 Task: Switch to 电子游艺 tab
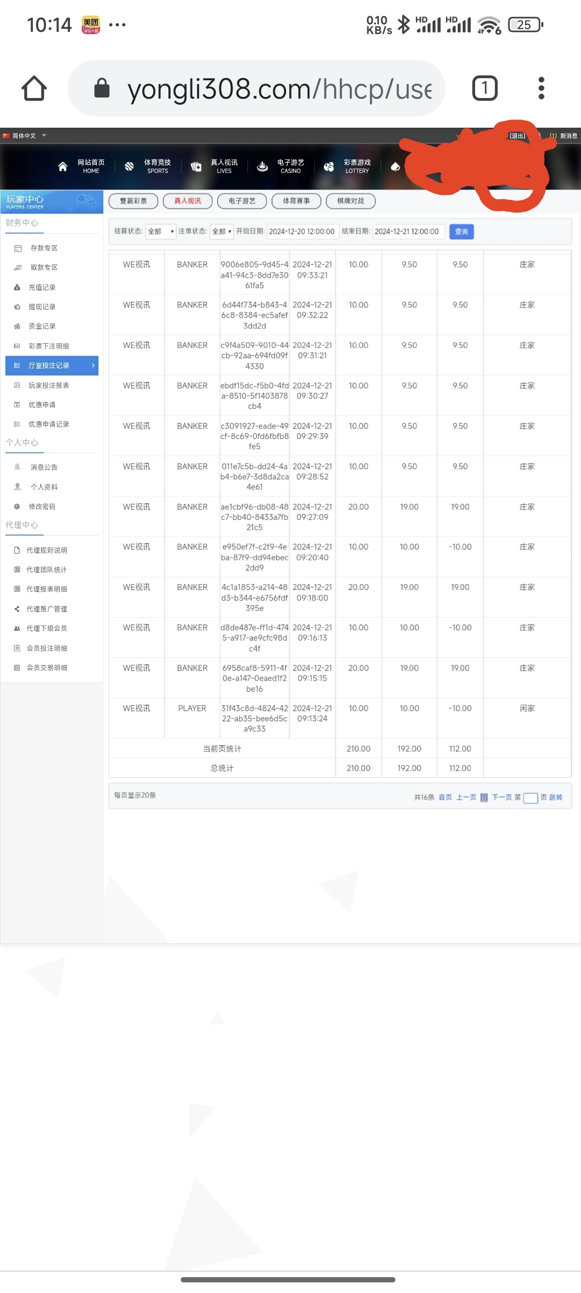(242, 201)
